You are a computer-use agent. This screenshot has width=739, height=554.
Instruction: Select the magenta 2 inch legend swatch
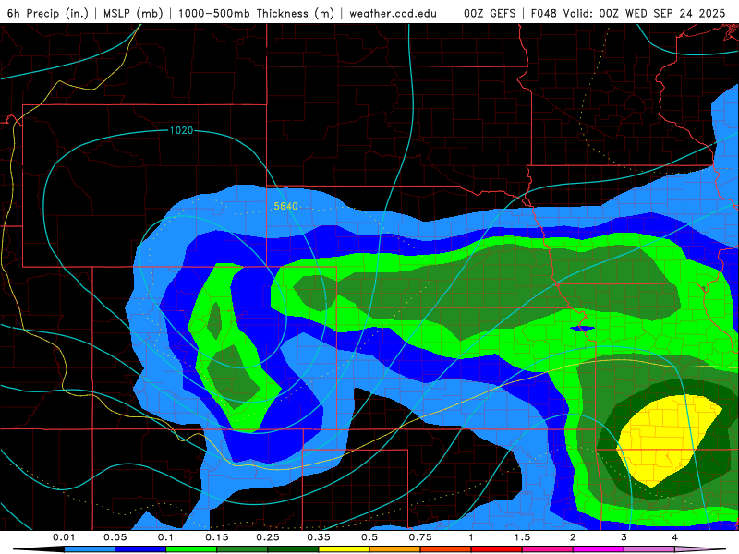[x=599, y=549]
